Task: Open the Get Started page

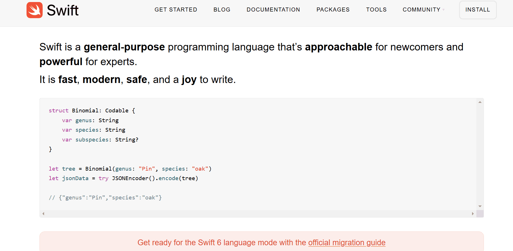Action: pos(176,10)
